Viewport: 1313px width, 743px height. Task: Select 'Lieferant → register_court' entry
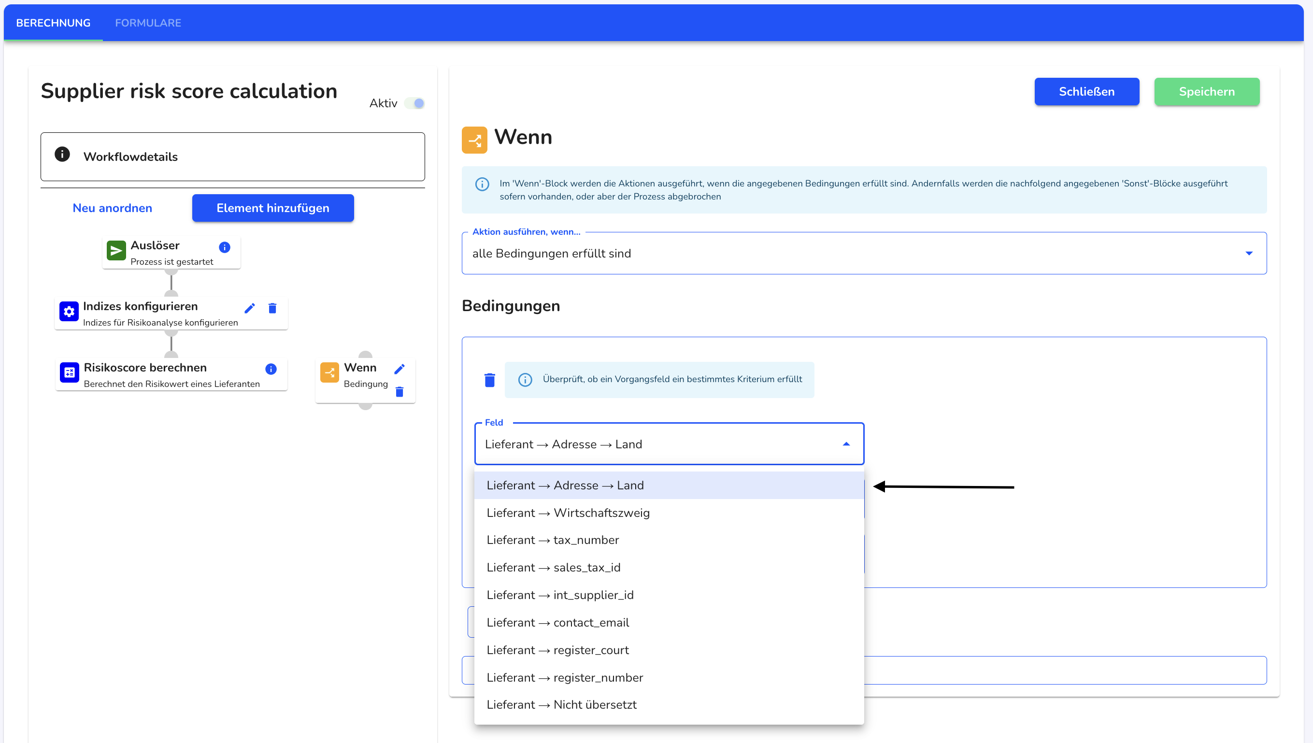point(669,650)
